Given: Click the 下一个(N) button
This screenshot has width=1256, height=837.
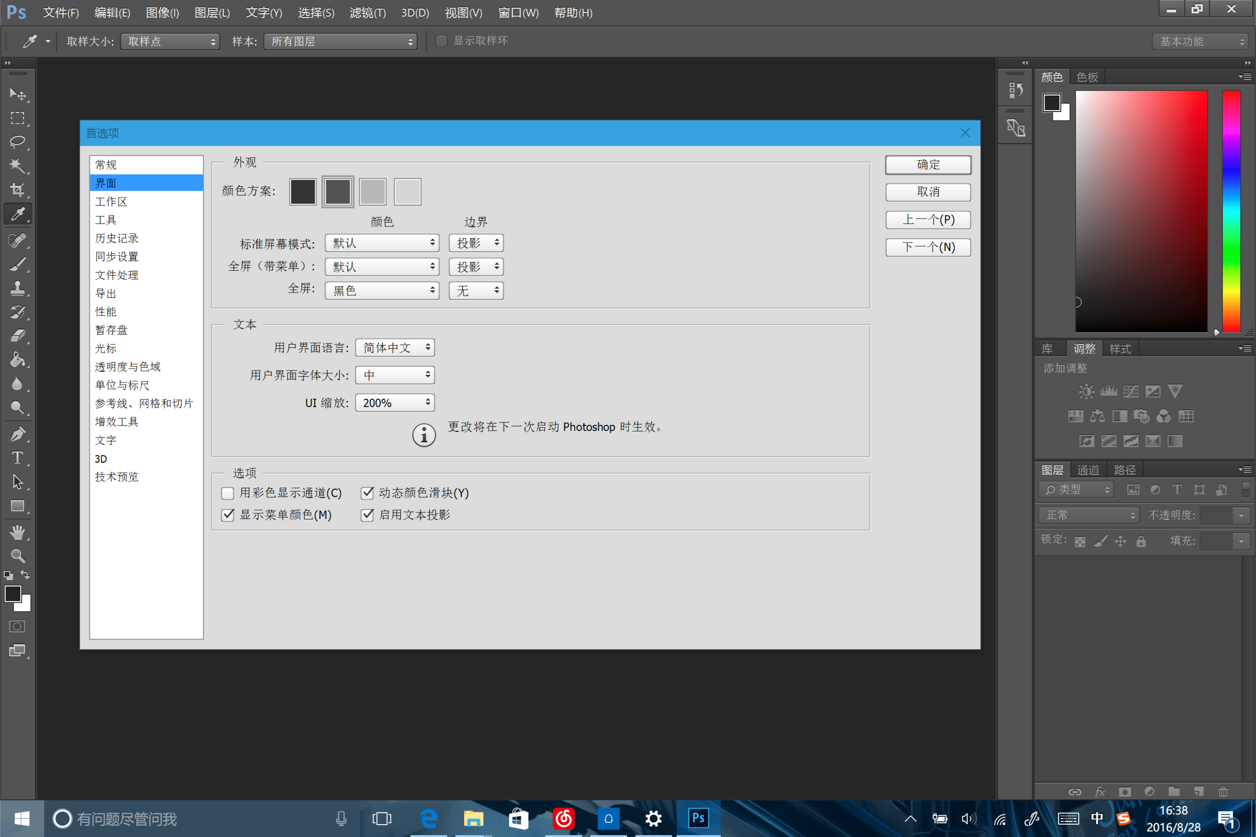Looking at the screenshot, I should (928, 247).
